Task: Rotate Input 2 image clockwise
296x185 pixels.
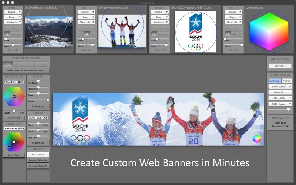Action: (87, 28)
